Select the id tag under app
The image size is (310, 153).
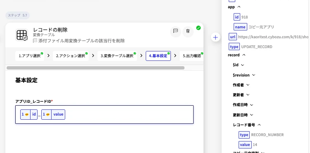point(237,17)
